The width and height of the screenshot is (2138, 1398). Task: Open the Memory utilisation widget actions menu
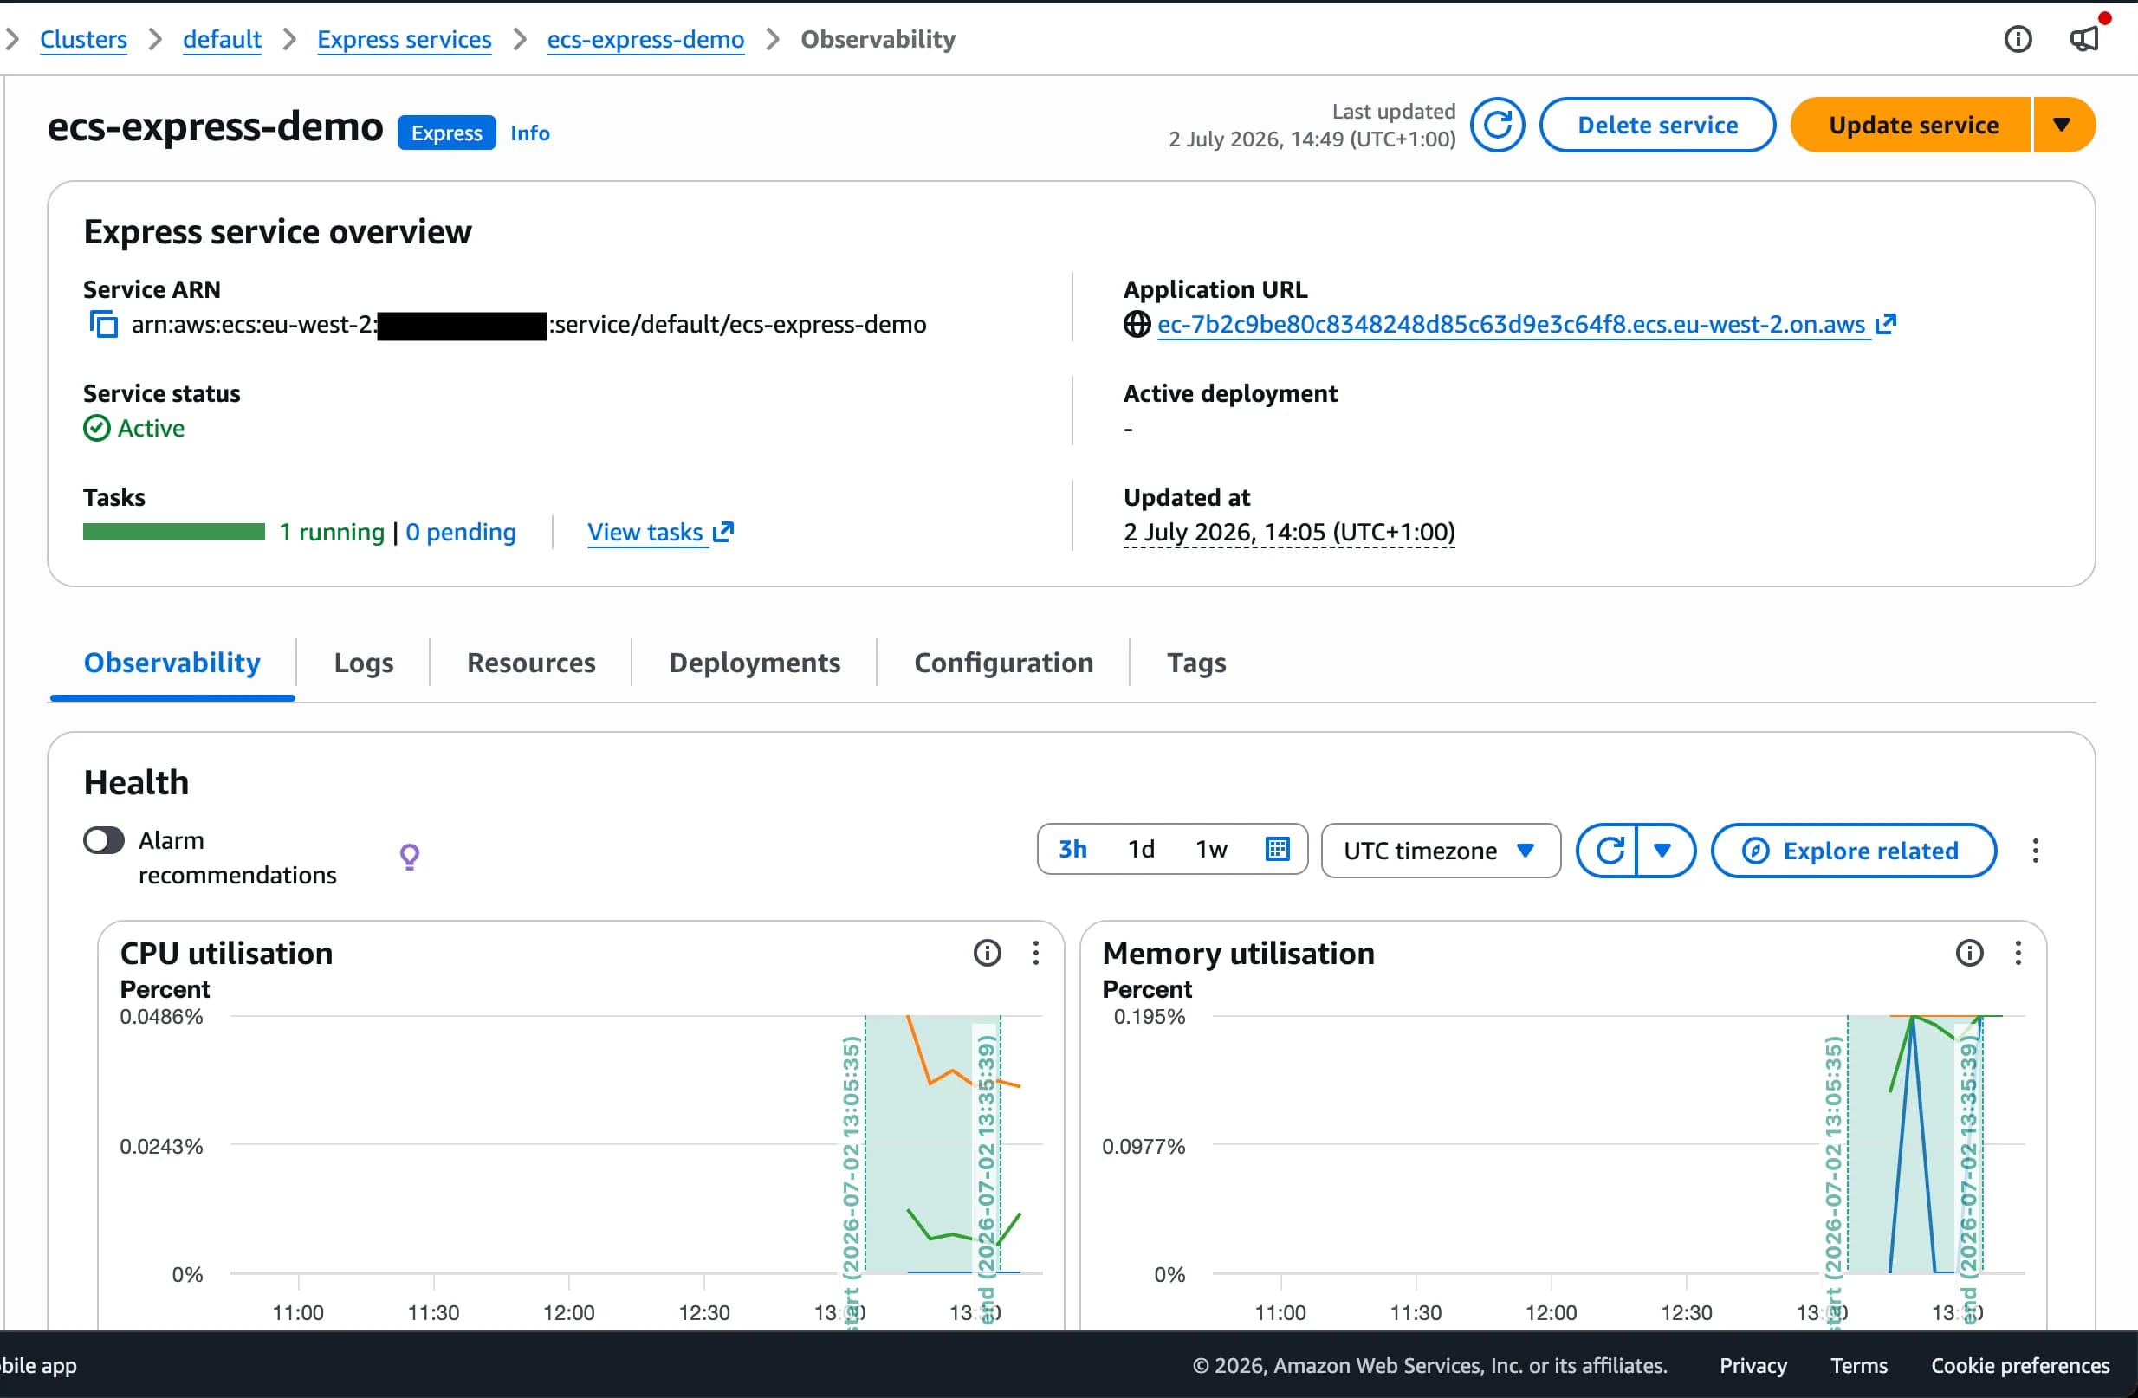2018,953
